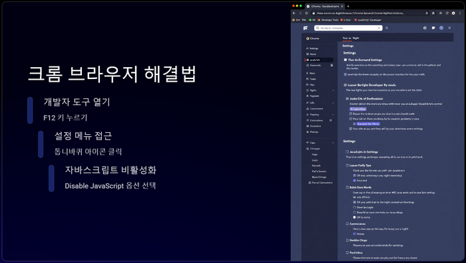Expand the sidebar row with the wrench icon
466x263 pixels.
[x=333, y=103]
